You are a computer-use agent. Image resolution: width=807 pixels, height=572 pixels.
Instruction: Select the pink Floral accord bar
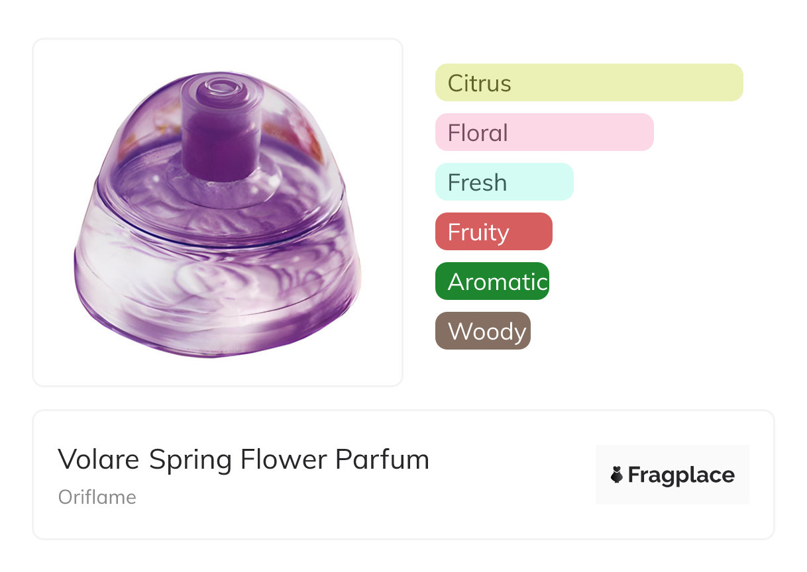click(x=544, y=132)
